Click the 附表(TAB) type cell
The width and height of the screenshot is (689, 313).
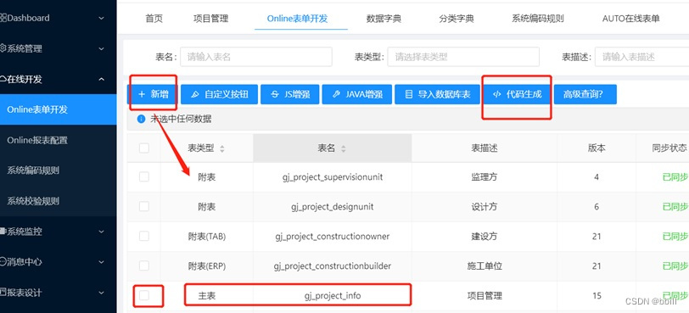(206, 236)
